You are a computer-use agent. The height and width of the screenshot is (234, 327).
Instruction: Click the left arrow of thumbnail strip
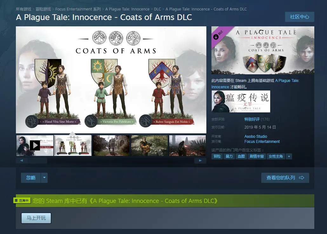tap(22, 161)
